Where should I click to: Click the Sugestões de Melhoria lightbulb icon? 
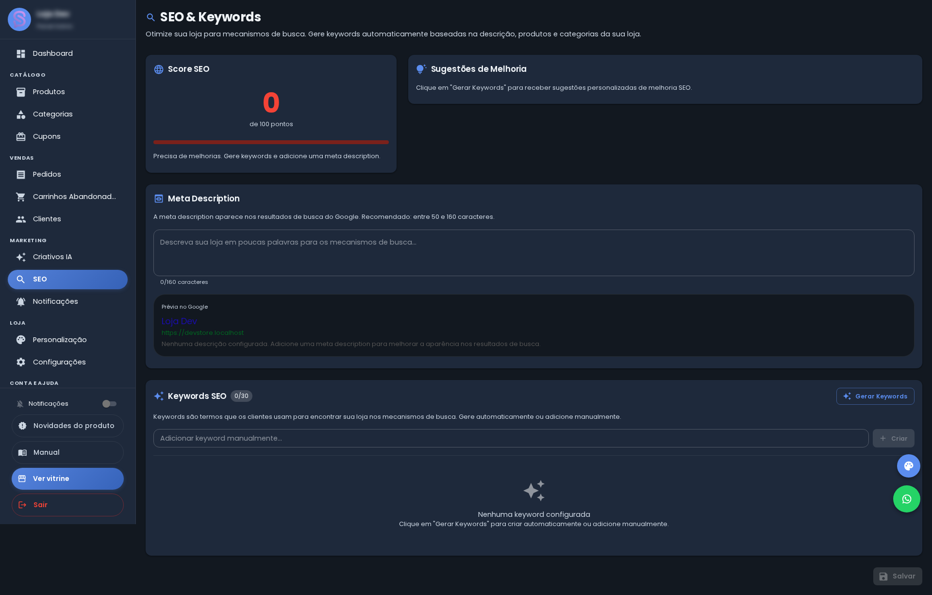click(x=421, y=69)
